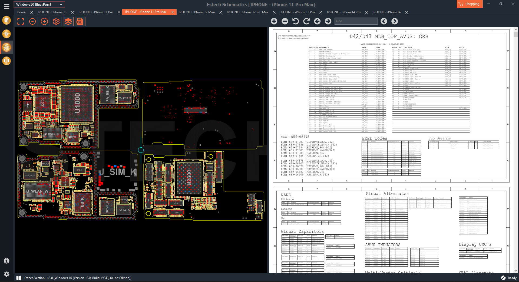The height and width of the screenshot is (282, 519).
Task: Jump to the next find result
Action: 395,21
